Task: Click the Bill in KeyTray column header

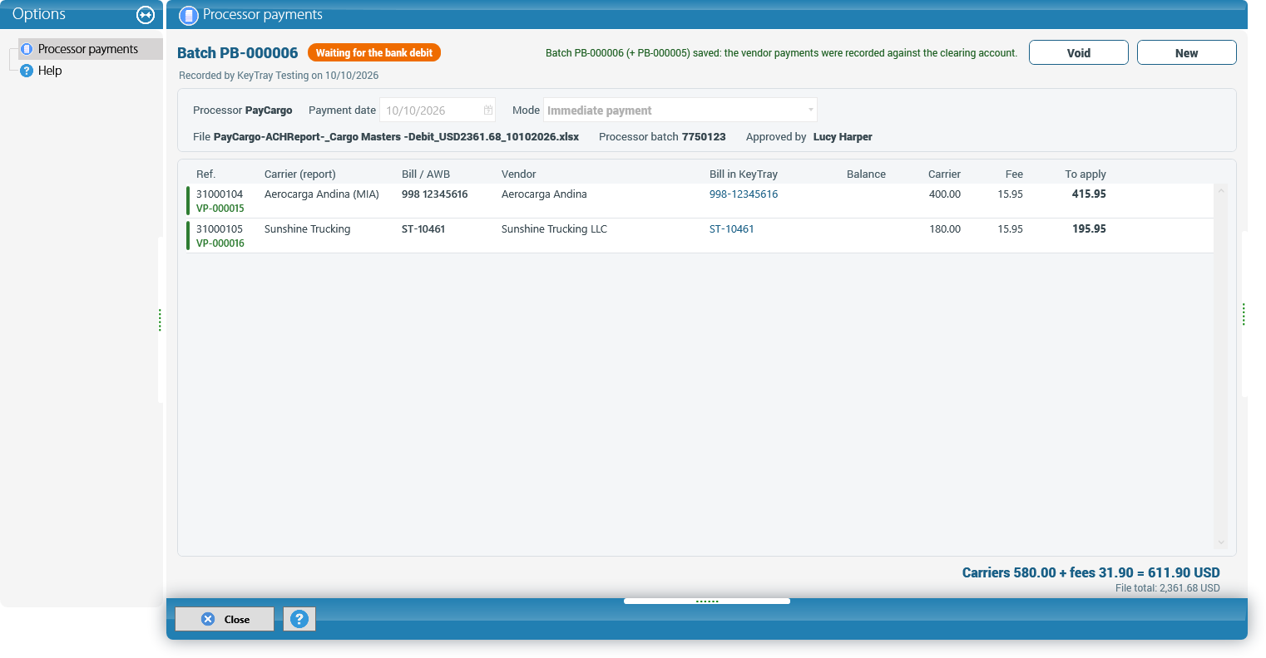Action: (744, 174)
